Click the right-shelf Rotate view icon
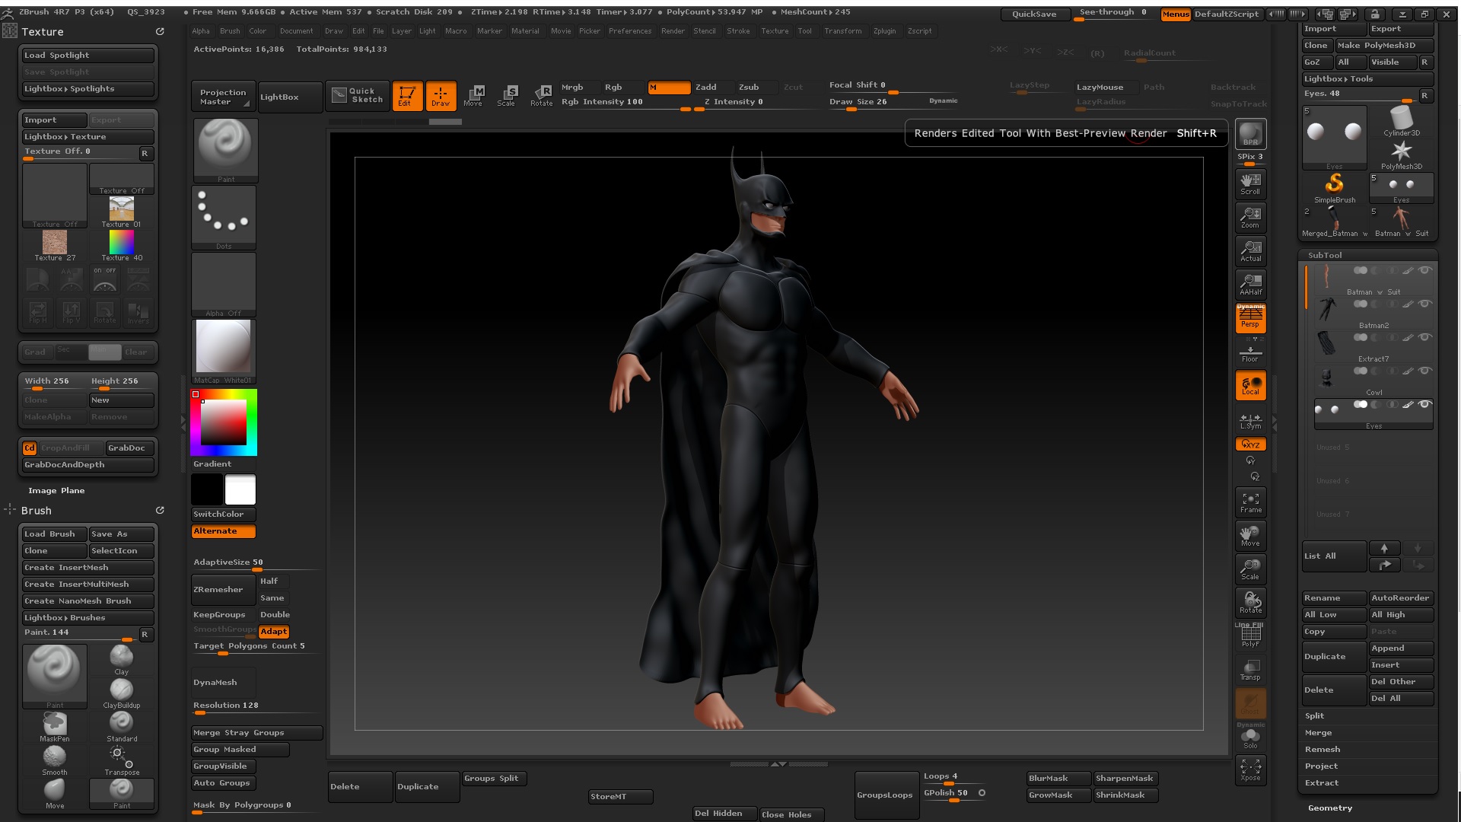The width and height of the screenshot is (1461, 822). click(x=1250, y=602)
